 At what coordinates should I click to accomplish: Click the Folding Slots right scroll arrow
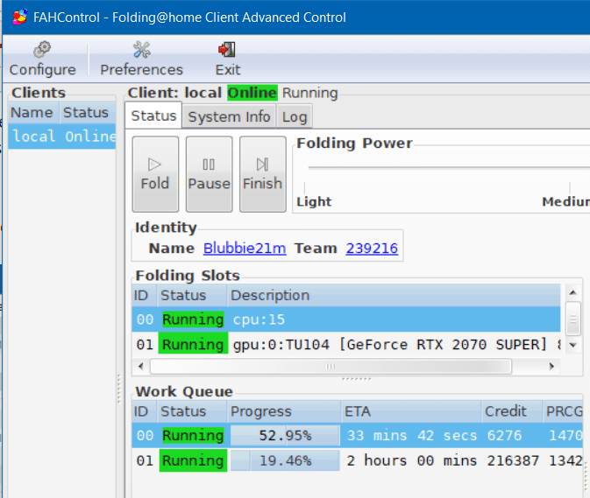coord(551,366)
